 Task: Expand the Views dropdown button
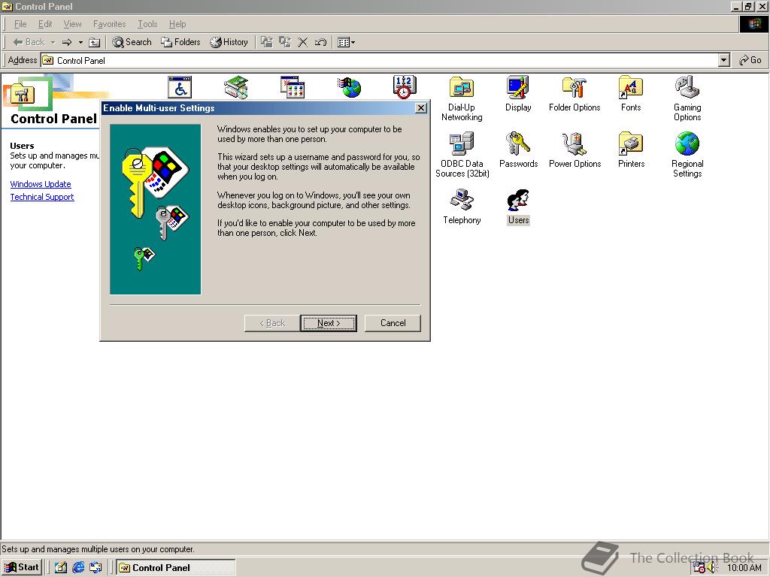pyautogui.click(x=347, y=42)
